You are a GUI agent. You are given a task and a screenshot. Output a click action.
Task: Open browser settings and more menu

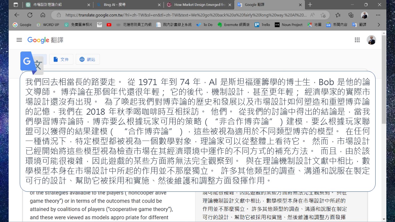pyautogui.click(x=378, y=15)
